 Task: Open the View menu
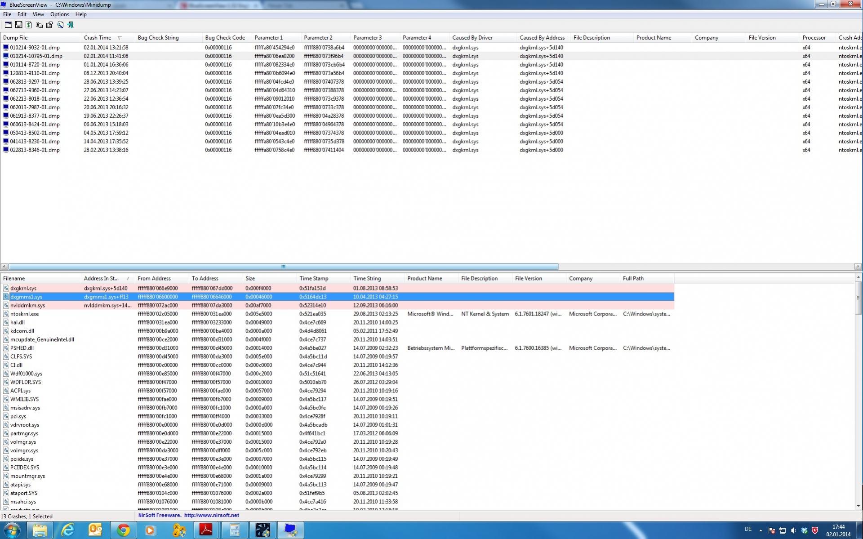click(x=38, y=14)
